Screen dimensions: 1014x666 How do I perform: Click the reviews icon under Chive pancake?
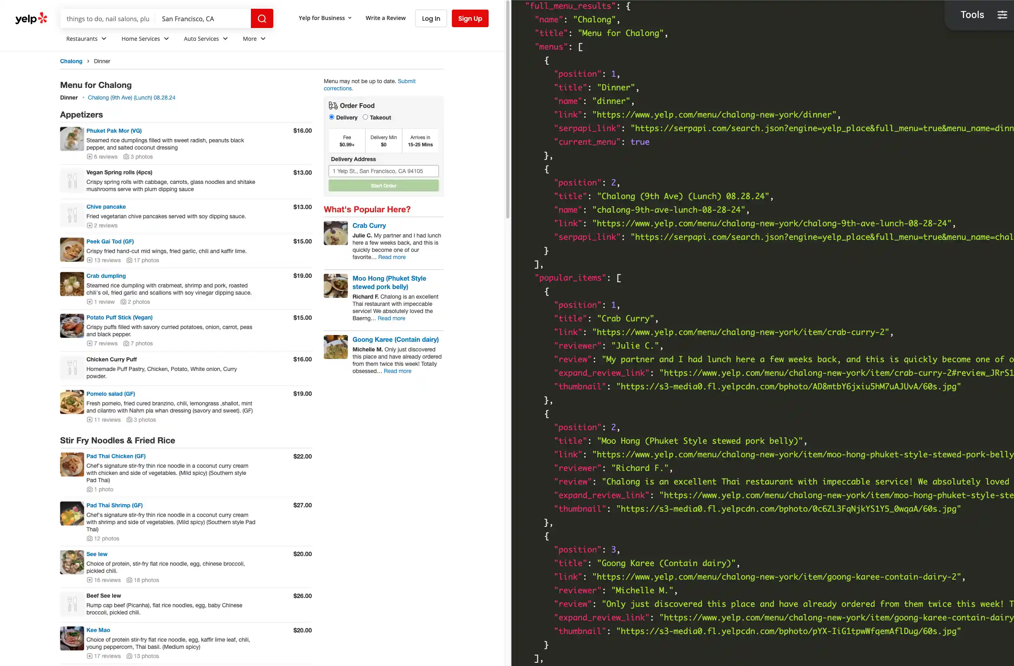pos(89,225)
